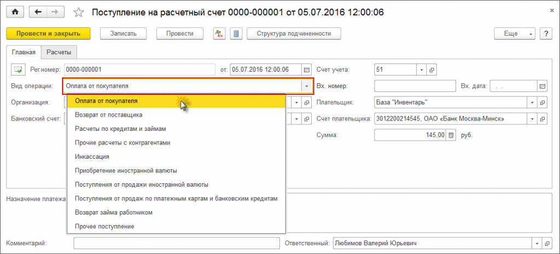Open the register movements report icon

236,33
